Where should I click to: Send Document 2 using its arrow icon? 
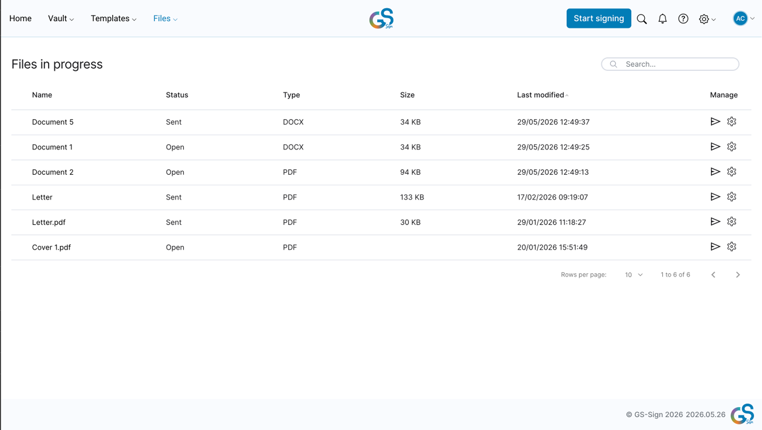tap(715, 172)
